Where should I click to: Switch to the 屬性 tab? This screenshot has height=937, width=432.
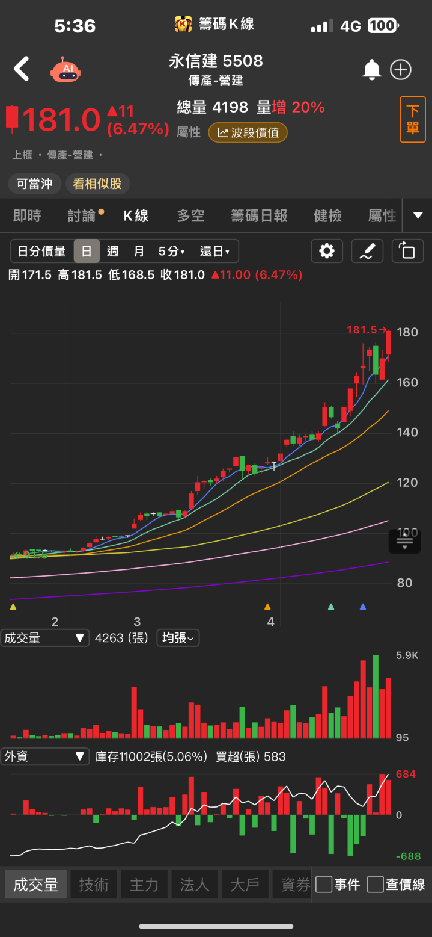click(382, 215)
